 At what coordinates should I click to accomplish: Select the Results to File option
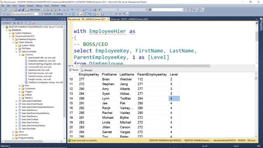point(102,14)
